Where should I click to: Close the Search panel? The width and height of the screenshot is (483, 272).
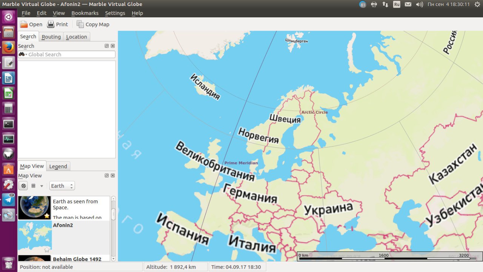click(x=113, y=46)
